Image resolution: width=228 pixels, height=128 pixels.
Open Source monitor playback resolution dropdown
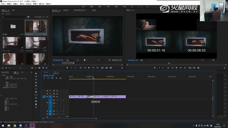[102, 60]
